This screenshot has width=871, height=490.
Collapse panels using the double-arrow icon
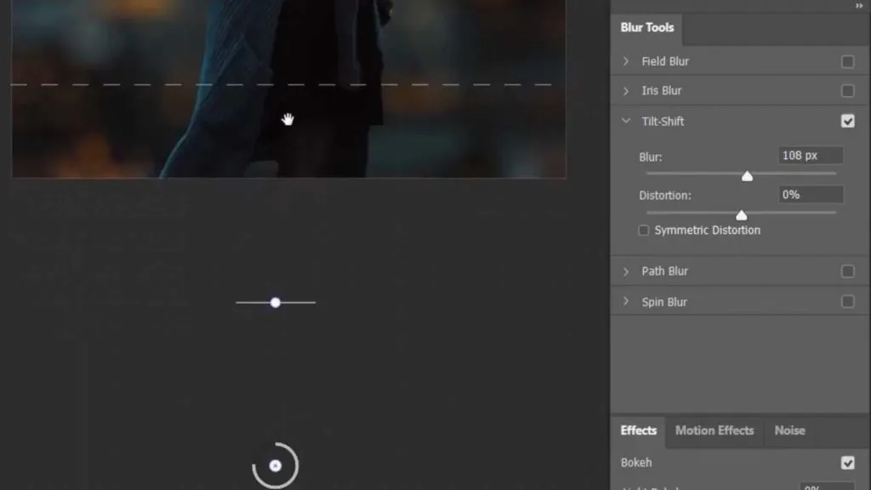tap(859, 6)
